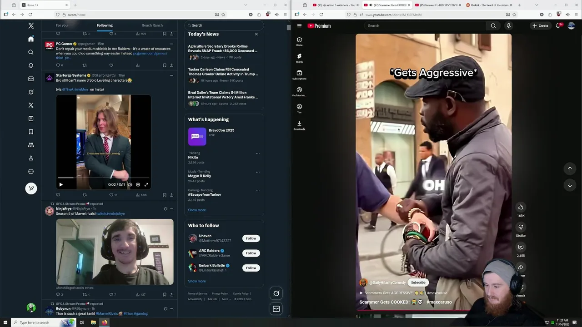Open Bookmarks icon in X sidebar
The image size is (582, 327).
point(31,132)
